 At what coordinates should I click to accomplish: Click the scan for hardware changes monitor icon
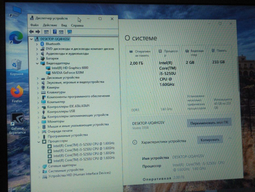click(70, 32)
